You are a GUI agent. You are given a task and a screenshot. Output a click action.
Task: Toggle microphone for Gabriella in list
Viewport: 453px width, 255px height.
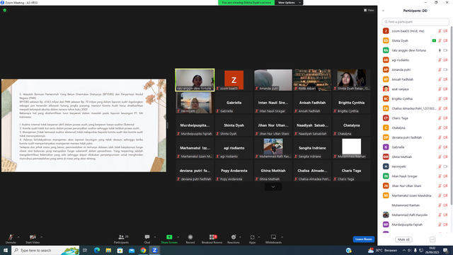440,147
